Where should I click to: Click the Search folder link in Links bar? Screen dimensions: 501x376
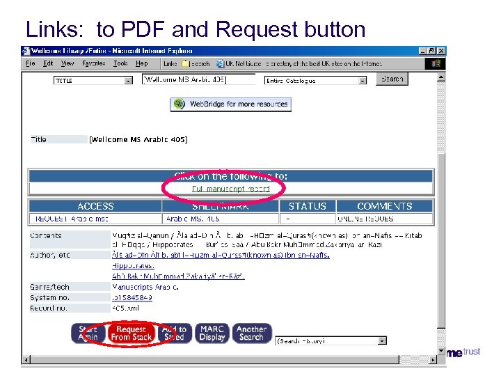[196, 63]
